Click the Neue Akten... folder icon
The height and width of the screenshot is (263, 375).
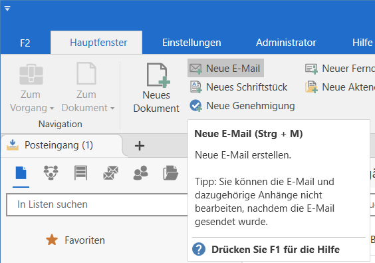click(x=311, y=87)
